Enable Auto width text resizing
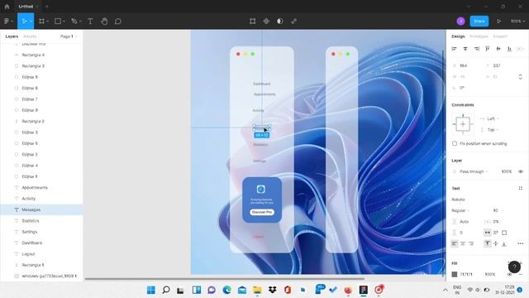529x298 pixels. pyautogui.click(x=487, y=233)
